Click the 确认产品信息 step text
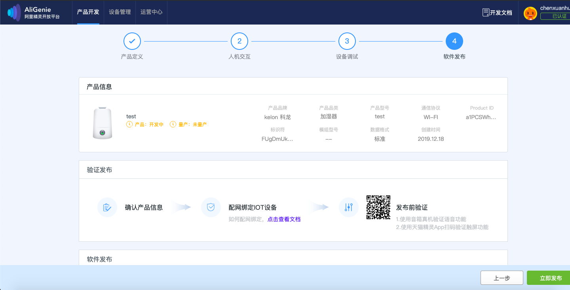This screenshot has width=570, height=290. pyautogui.click(x=144, y=207)
